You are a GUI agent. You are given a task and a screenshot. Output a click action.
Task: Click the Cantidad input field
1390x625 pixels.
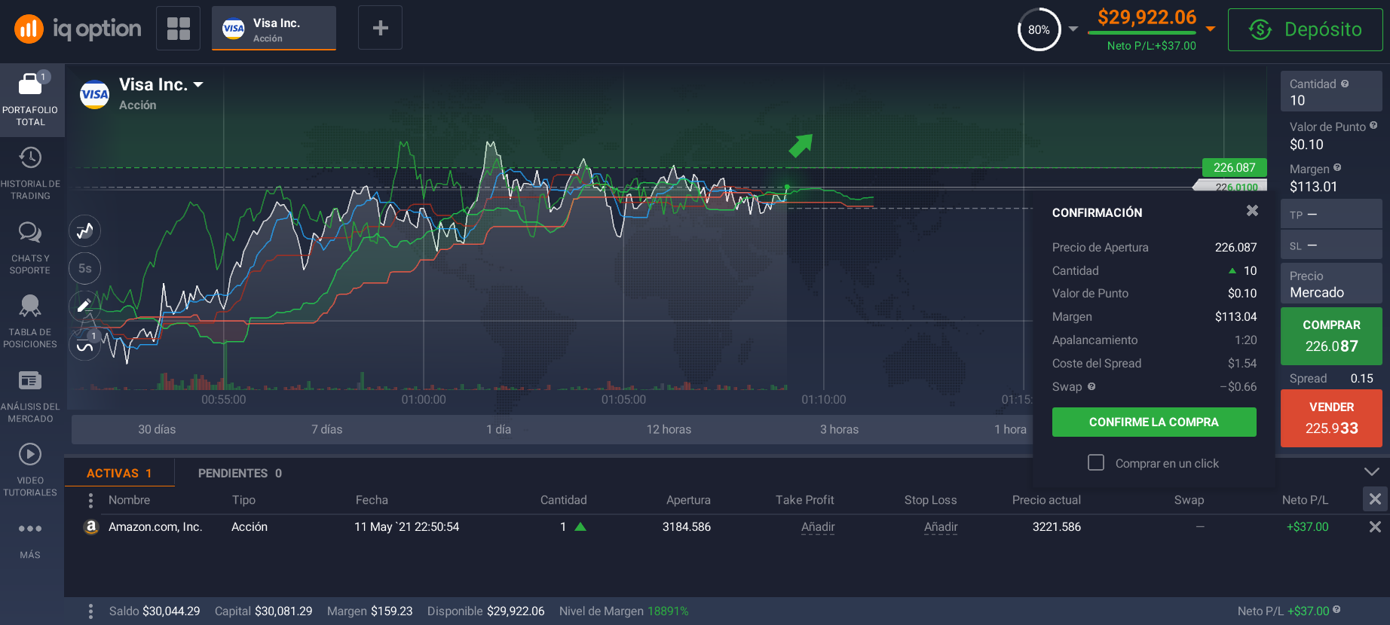point(1331,92)
